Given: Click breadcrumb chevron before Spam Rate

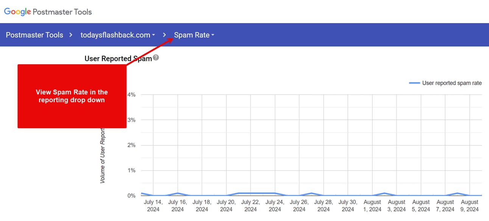Looking at the screenshot, I should click(x=164, y=35).
